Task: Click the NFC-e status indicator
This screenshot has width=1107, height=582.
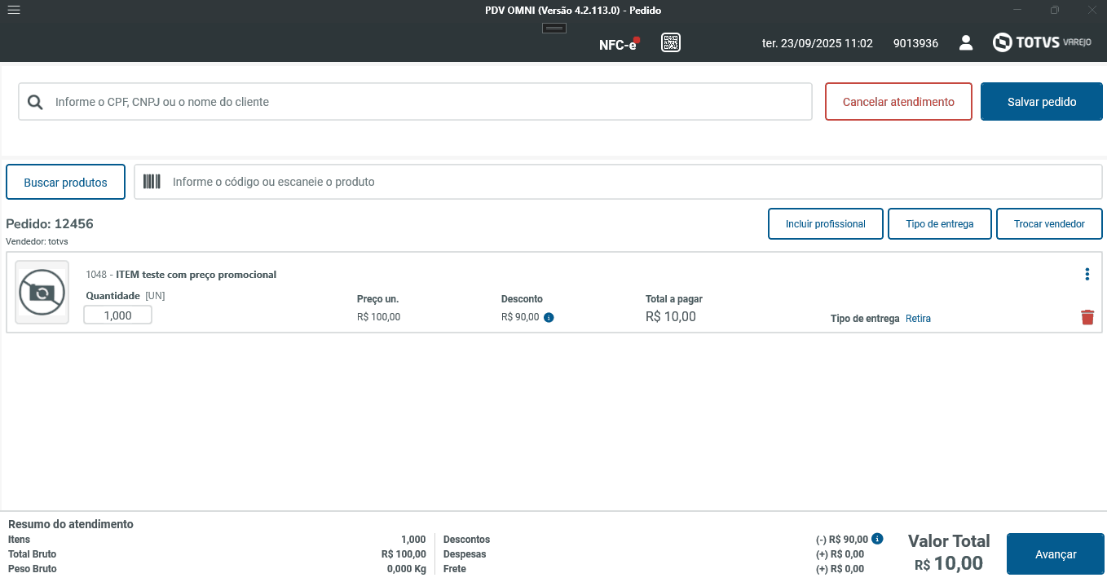Action: [618, 44]
